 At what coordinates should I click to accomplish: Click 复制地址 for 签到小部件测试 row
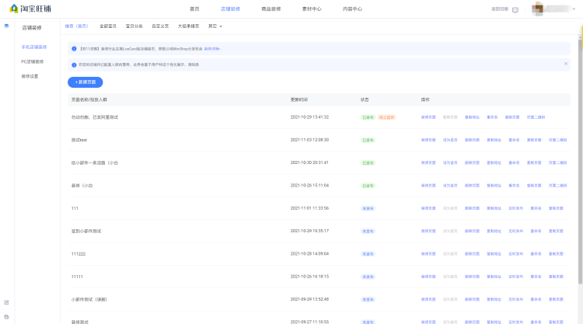(x=494, y=231)
